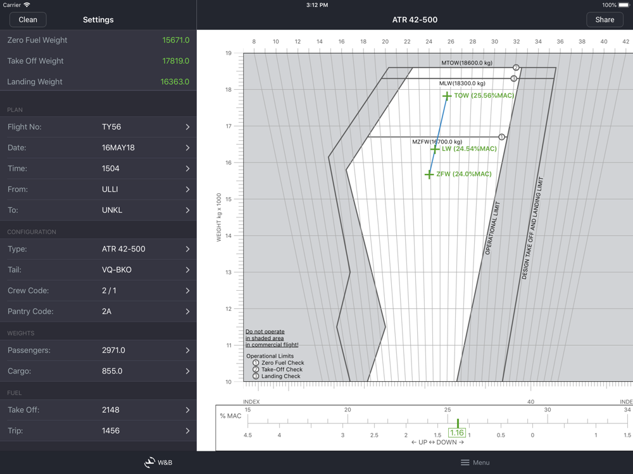Open Cargo weight row chevron

pyautogui.click(x=188, y=371)
